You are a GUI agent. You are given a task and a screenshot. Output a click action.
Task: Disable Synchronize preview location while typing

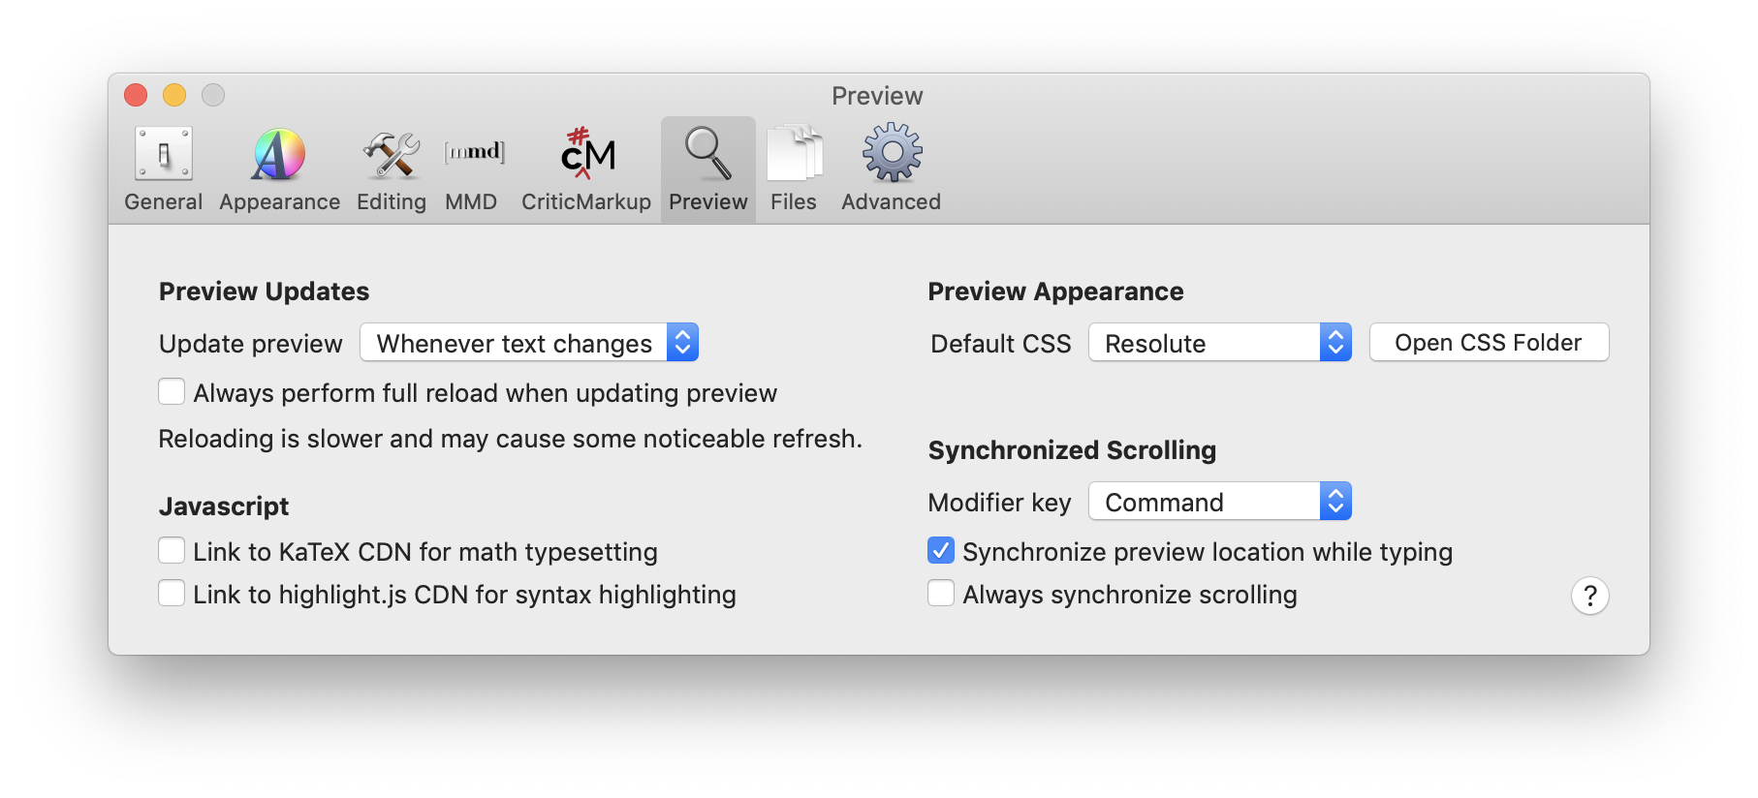click(x=941, y=550)
